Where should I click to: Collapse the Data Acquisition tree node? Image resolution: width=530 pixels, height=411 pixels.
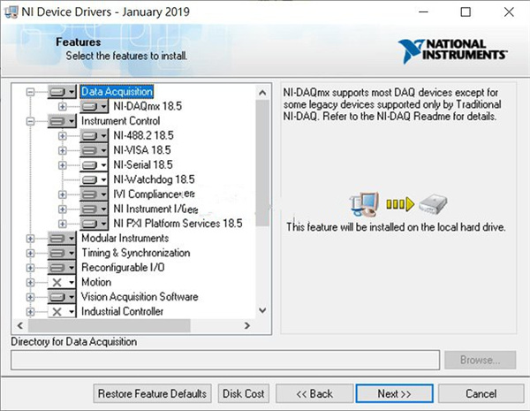coord(30,92)
